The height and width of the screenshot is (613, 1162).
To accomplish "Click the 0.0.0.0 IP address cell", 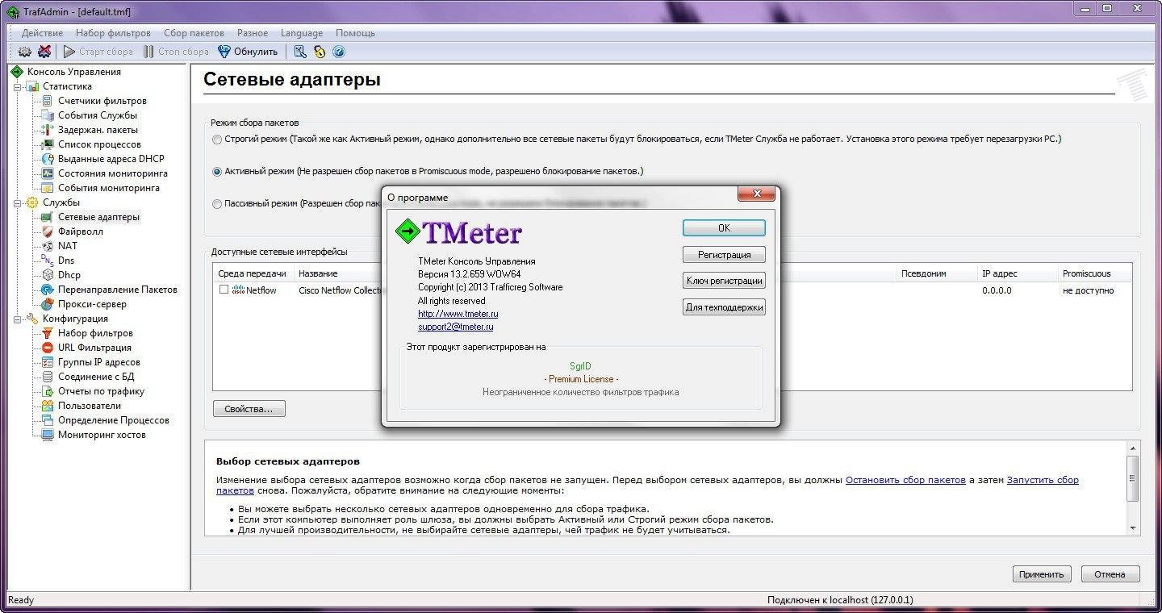I will point(997,290).
